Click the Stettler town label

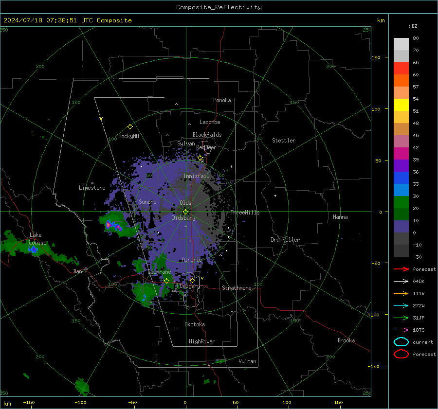284,141
